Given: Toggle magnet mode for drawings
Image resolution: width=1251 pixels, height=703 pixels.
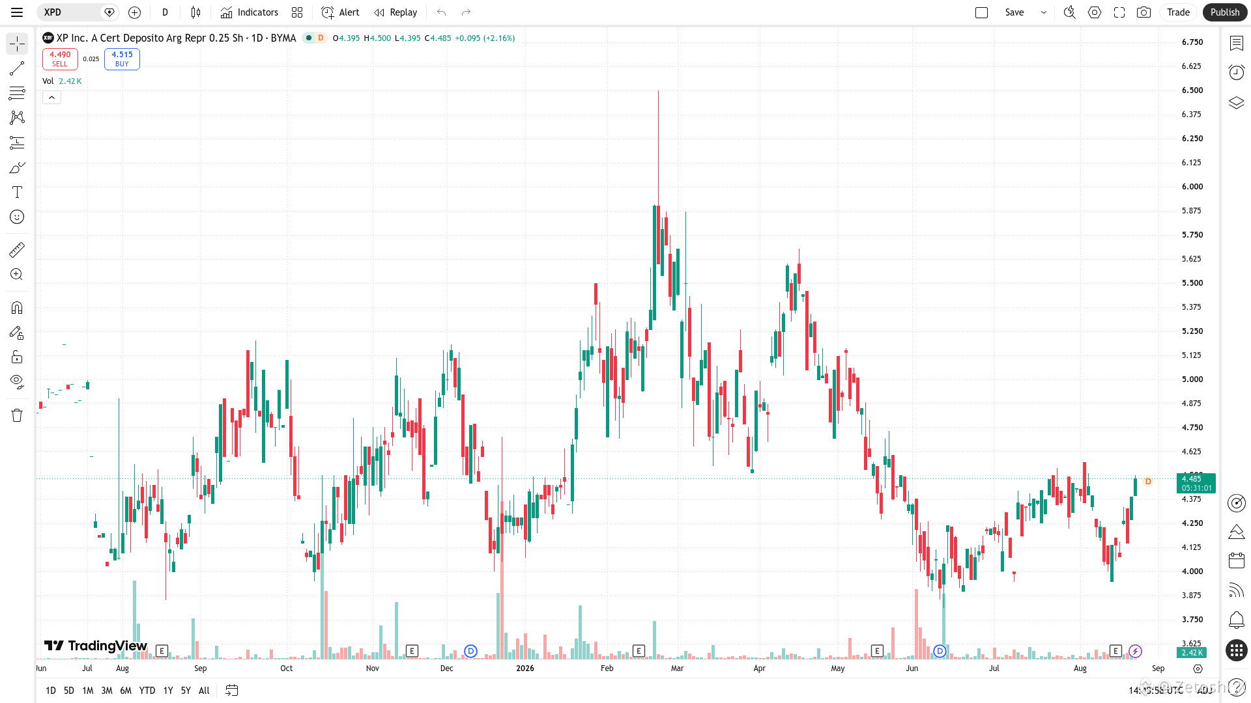Looking at the screenshot, I should pyautogui.click(x=17, y=308).
